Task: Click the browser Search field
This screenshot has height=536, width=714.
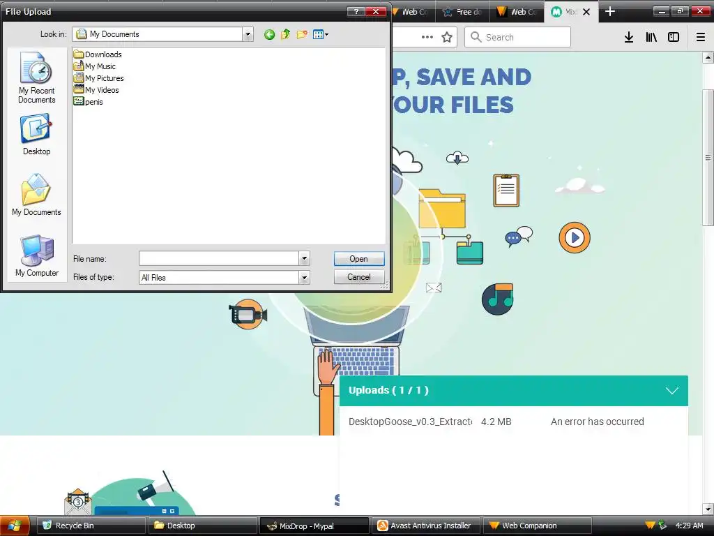Action: [x=518, y=37]
